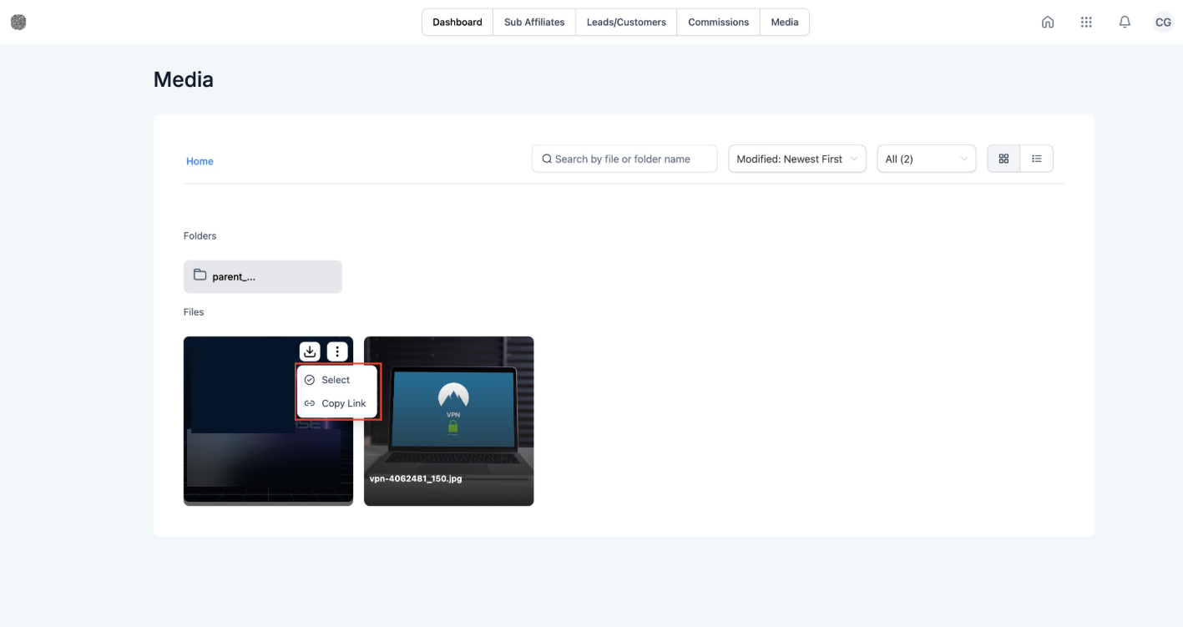Switch to grid view layout
Image resolution: width=1183 pixels, height=627 pixels.
(1004, 159)
